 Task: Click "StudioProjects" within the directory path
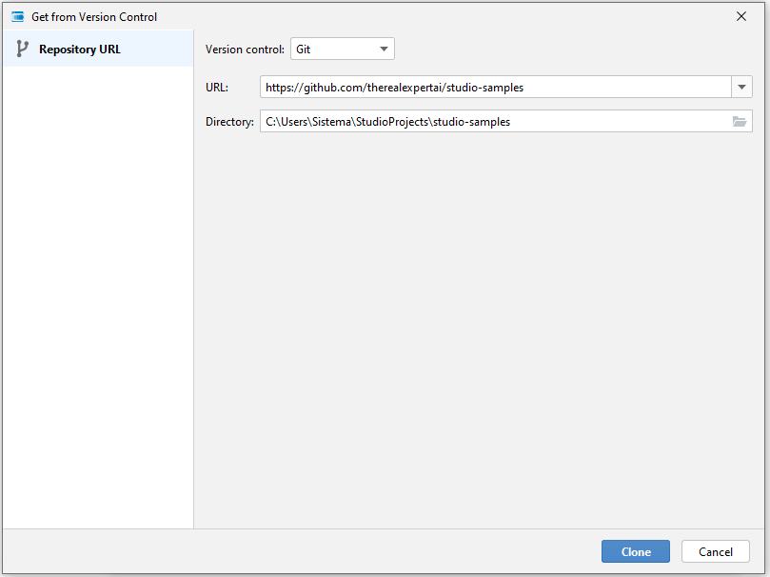coord(393,122)
